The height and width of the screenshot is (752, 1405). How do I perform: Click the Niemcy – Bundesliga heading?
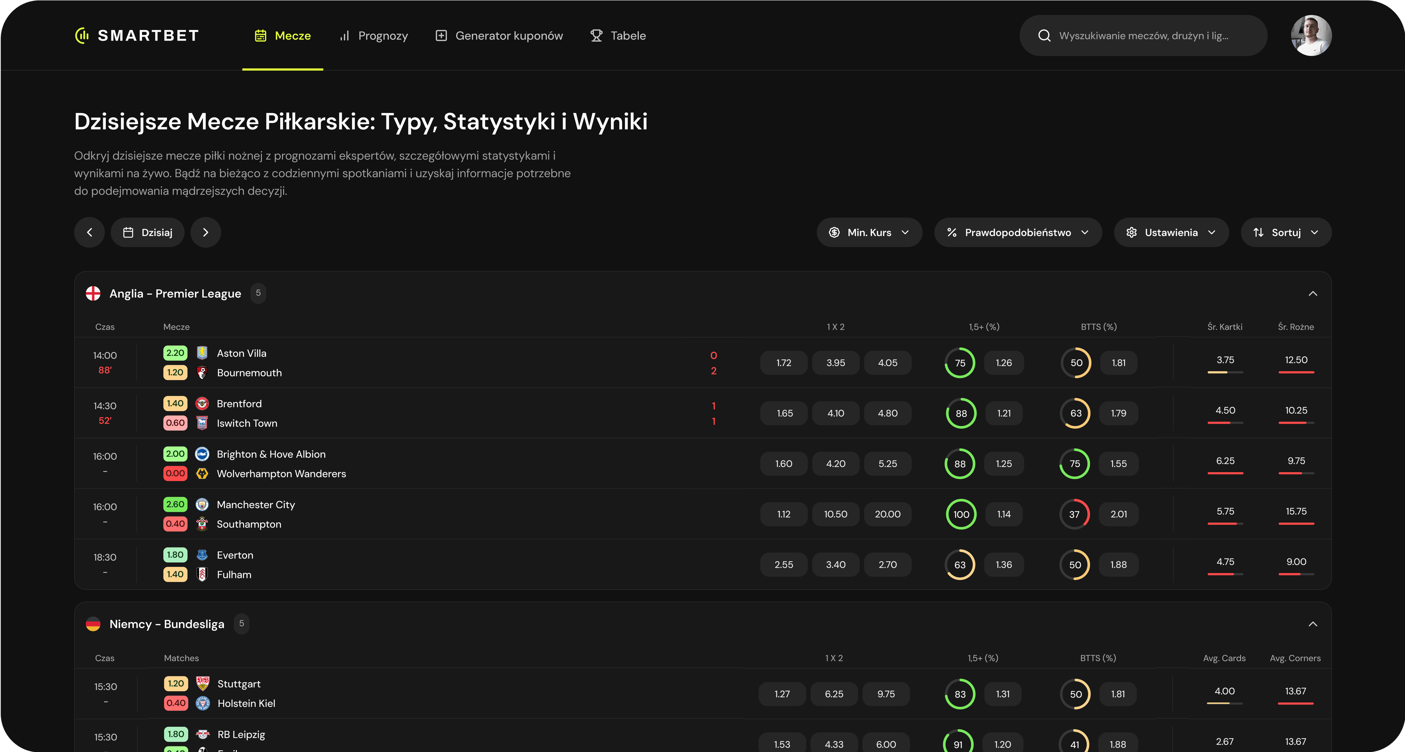coord(167,624)
